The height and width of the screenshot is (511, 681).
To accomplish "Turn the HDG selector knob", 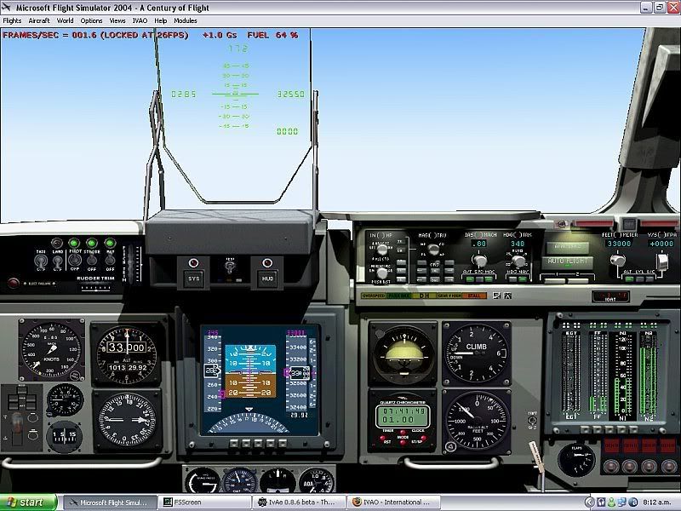I will click(x=517, y=260).
